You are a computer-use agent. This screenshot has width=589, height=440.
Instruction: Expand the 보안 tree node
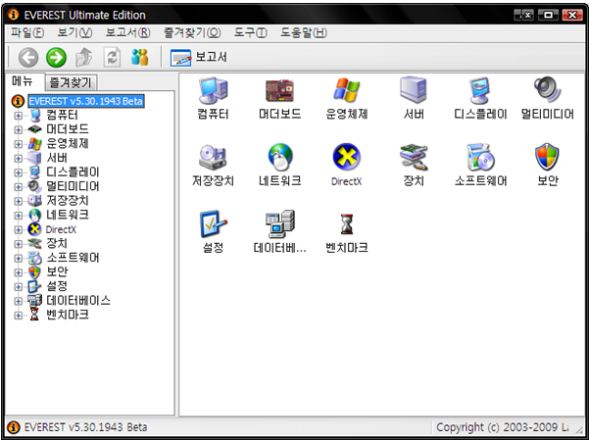(18, 272)
